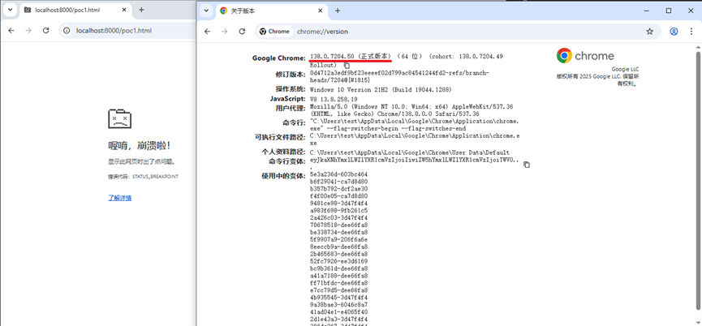Reload the chrome://version page
The height and width of the screenshot is (326, 702).
coord(242,32)
